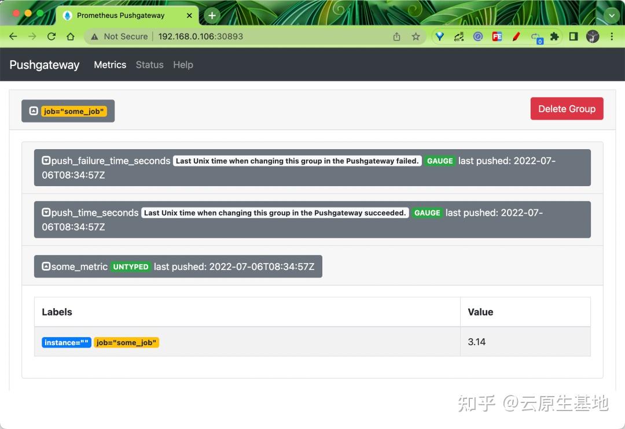Expand push_time_seconds metric details

coord(45,213)
